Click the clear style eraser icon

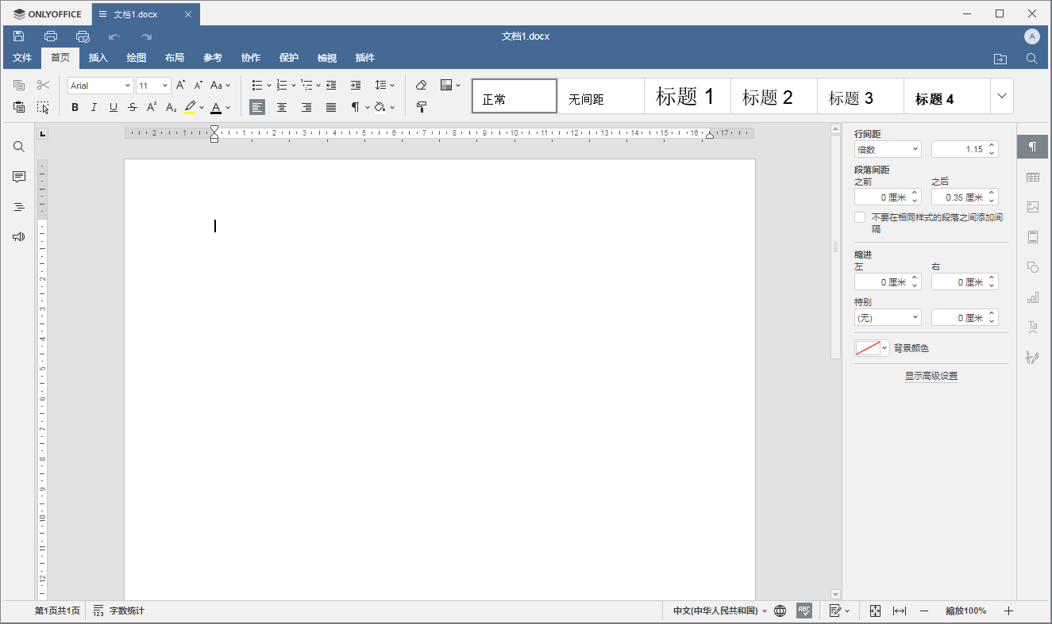(x=422, y=85)
